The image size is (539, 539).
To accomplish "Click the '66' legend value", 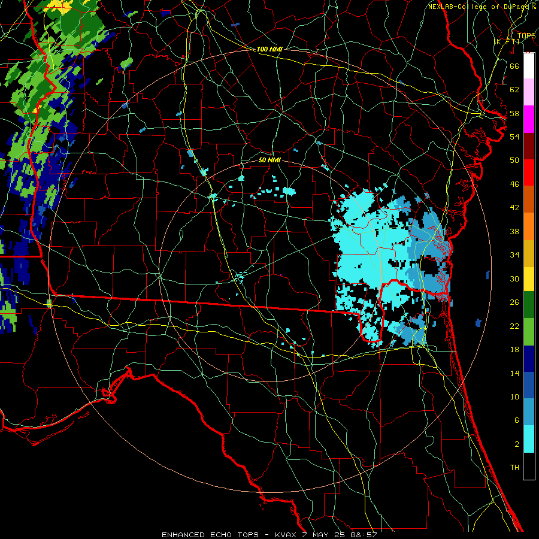I will (514, 66).
